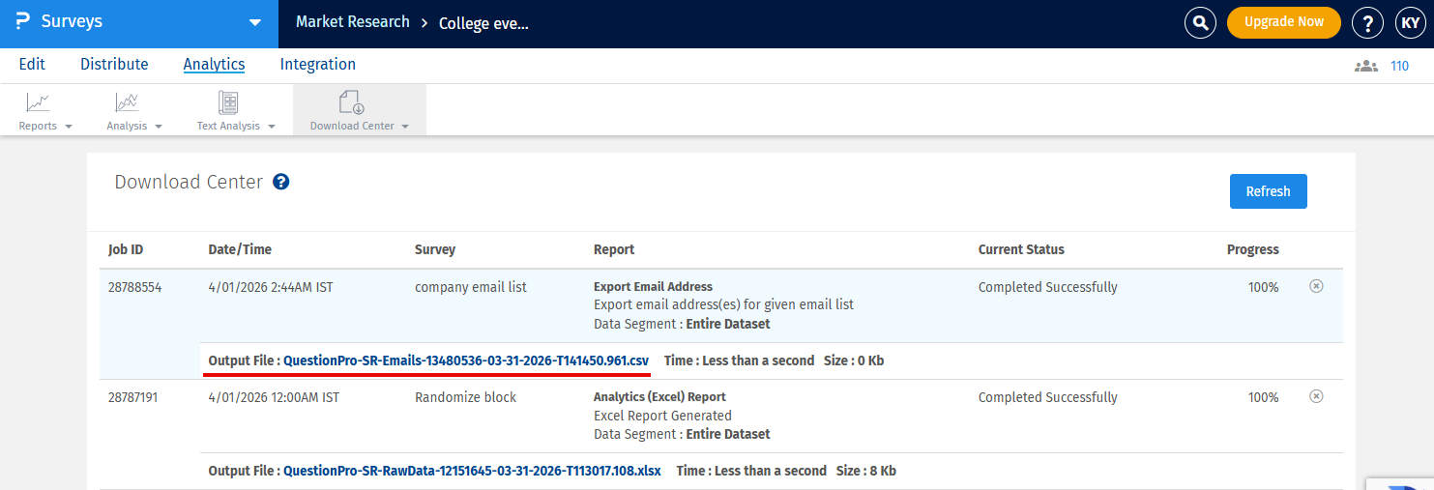Click the Export Email Address report title
Image resolution: width=1434 pixels, height=490 pixels.
pos(653,286)
